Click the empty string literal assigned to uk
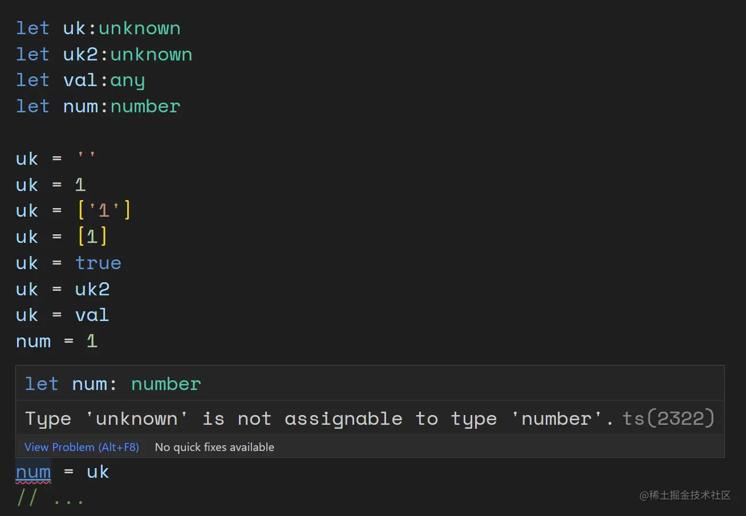The height and width of the screenshot is (516, 746). point(86,159)
